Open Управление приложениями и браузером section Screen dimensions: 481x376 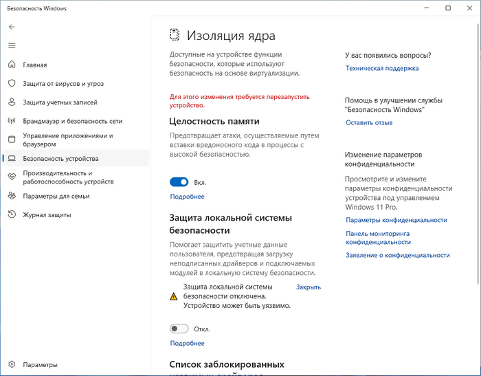pos(67,140)
